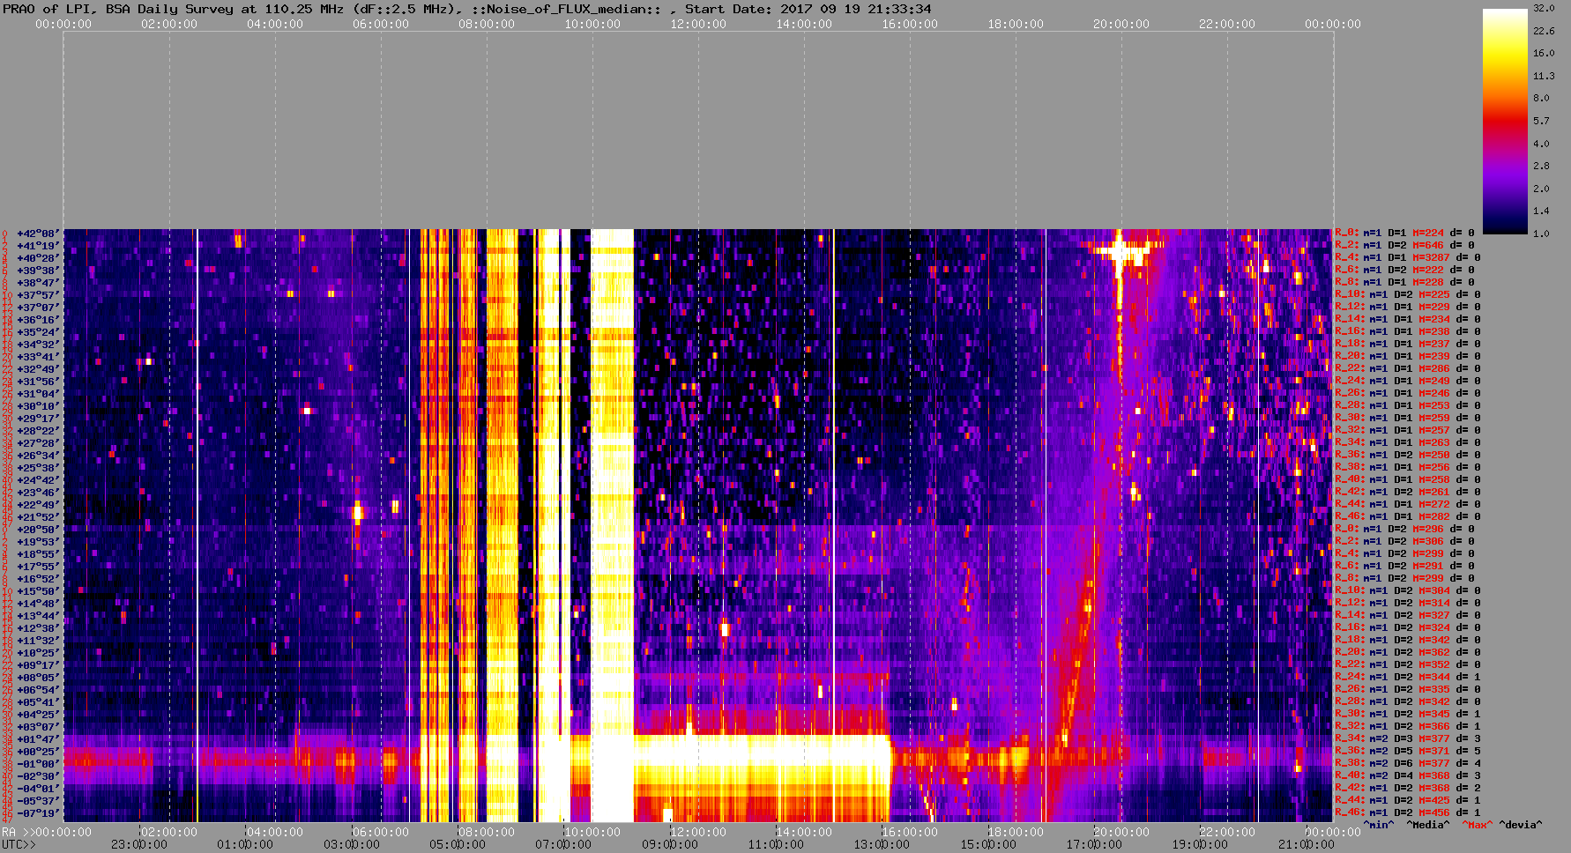Image resolution: width=1571 pixels, height=853 pixels.
Task: Click the bright cross-shaped source near +40°28'
Action: point(1120,251)
